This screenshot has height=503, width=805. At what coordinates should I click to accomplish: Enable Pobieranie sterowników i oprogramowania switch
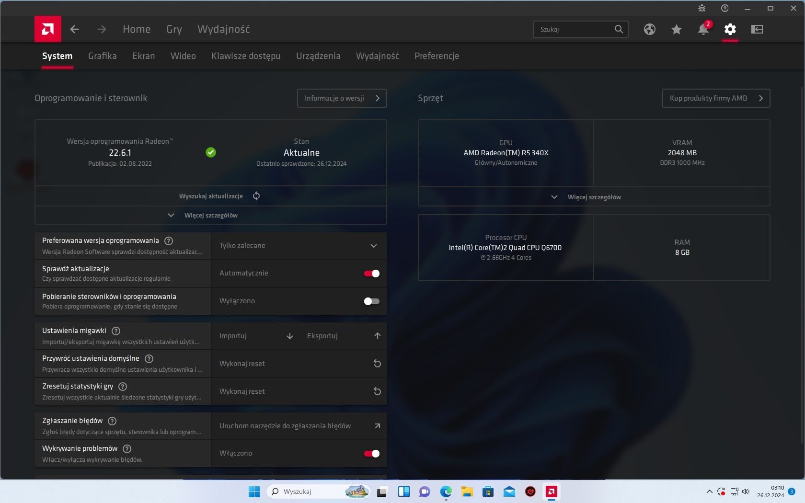click(x=371, y=301)
